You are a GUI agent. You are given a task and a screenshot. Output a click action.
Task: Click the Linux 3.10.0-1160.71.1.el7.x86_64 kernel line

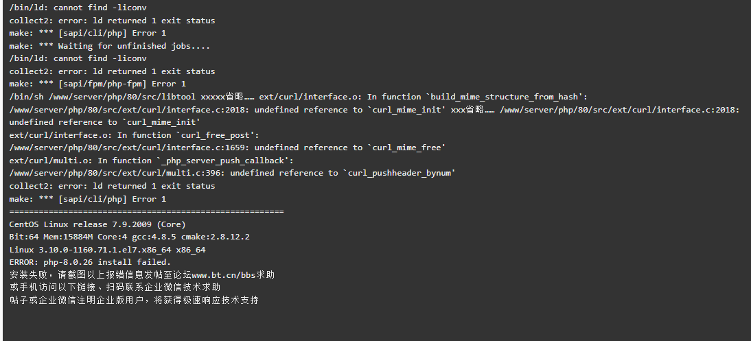(x=107, y=250)
